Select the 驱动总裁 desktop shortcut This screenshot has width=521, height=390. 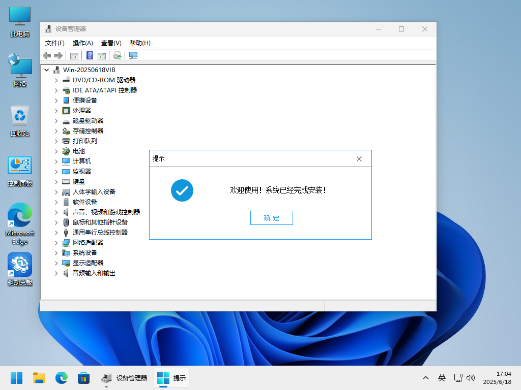pos(20,269)
